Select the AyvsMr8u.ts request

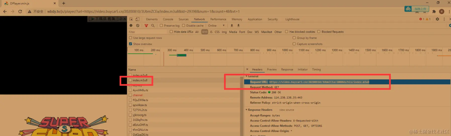coord(140,90)
